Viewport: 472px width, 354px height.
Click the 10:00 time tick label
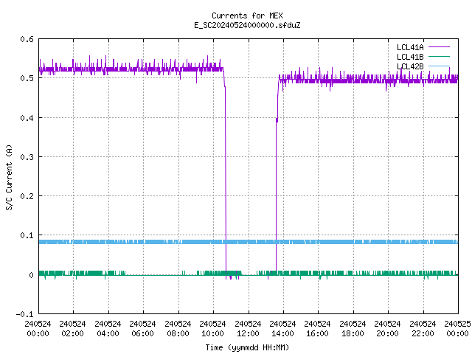pos(212,333)
